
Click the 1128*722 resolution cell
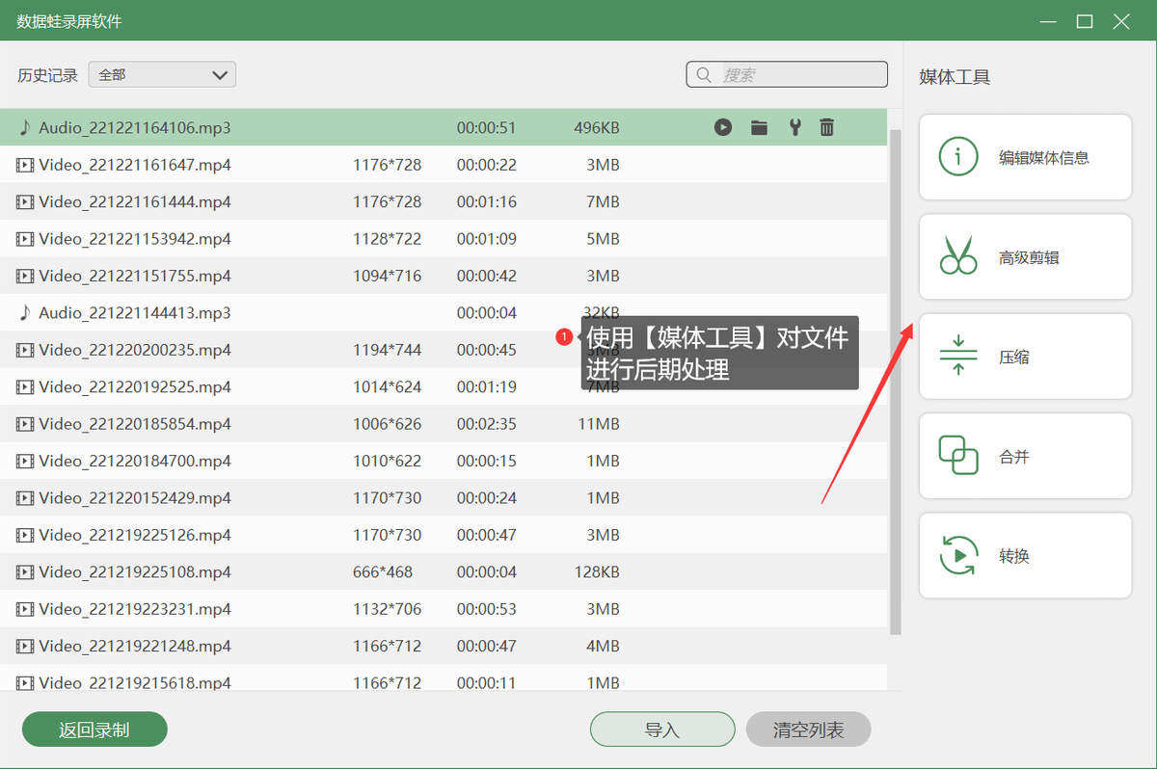388,238
